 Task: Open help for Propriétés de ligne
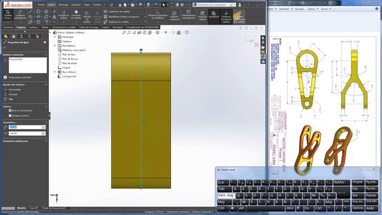(45, 42)
